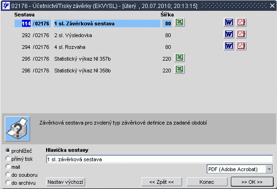Open Rozvaha row as PDF

[x=241, y=46]
